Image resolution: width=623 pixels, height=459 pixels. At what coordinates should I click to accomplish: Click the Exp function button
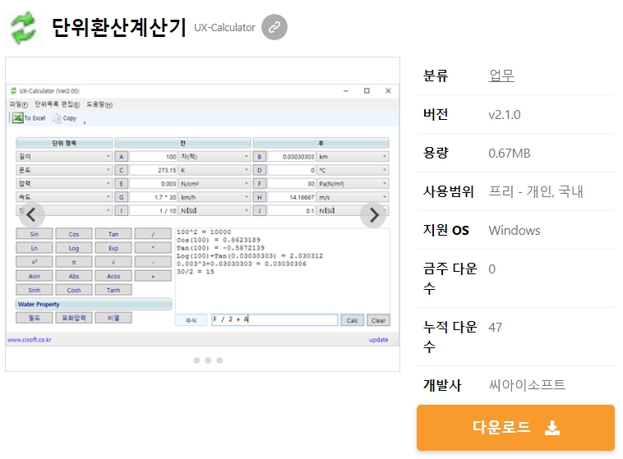(113, 248)
